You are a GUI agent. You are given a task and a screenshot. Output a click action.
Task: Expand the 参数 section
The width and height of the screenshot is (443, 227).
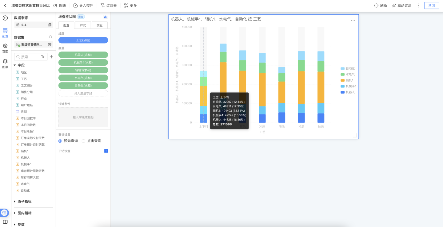[14, 225]
